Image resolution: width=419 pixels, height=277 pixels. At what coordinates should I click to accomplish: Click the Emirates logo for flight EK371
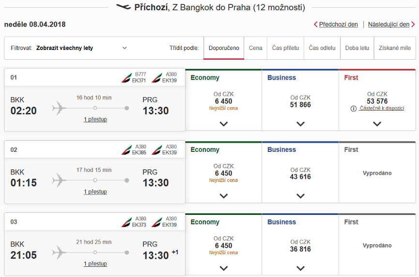(x=126, y=78)
